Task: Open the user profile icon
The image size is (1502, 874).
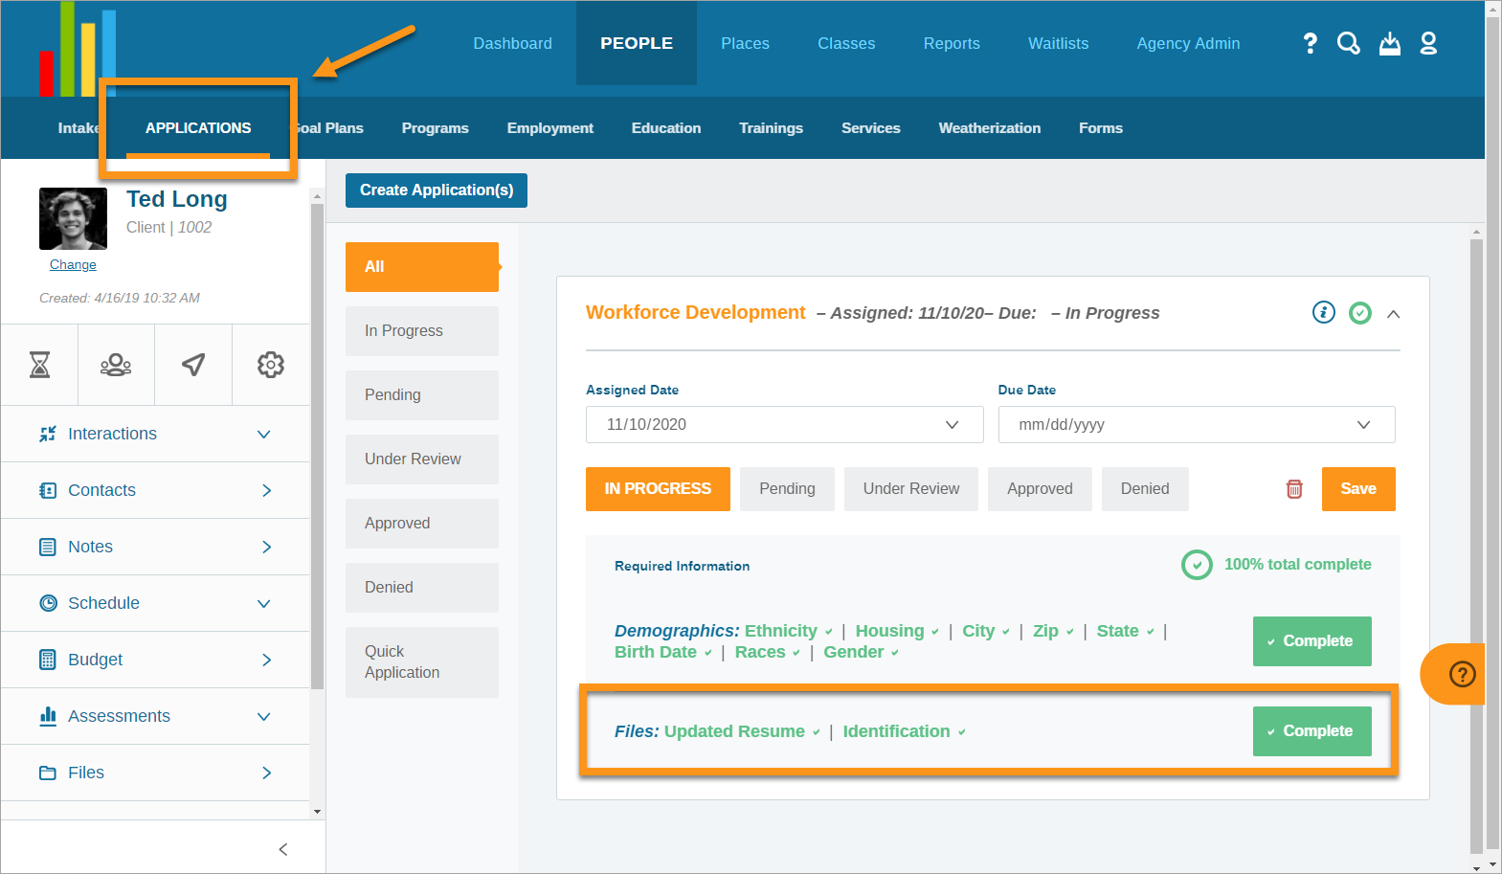Action: pyautogui.click(x=1428, y=43)
